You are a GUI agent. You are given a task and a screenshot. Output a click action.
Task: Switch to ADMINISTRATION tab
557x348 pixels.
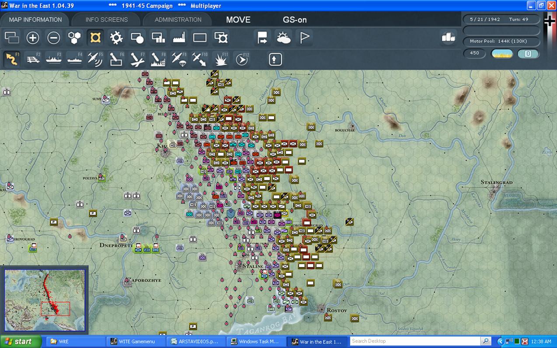(x=178, y=20)
